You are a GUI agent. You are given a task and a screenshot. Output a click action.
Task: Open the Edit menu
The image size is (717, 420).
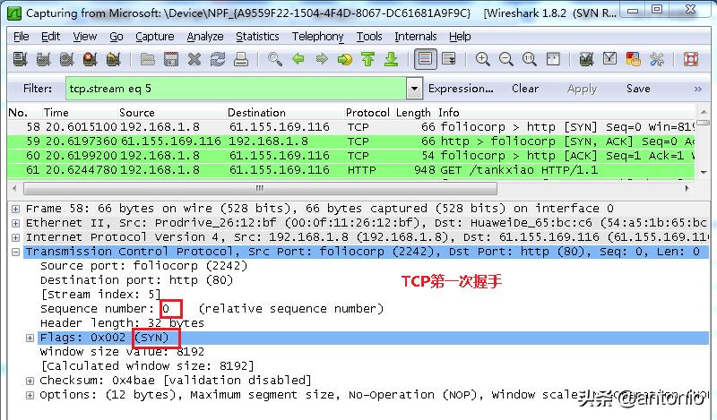pos(50,36)
